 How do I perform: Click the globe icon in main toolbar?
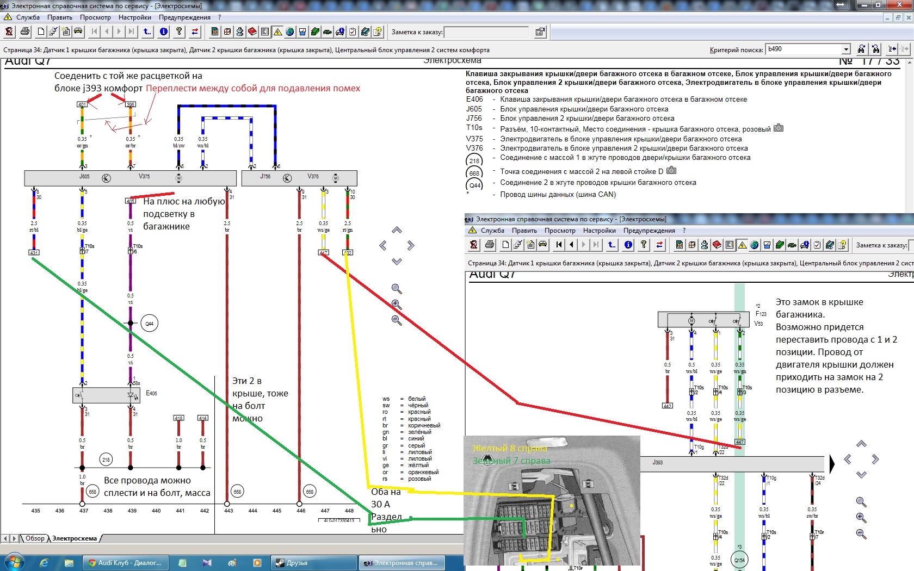pos(290,32)
